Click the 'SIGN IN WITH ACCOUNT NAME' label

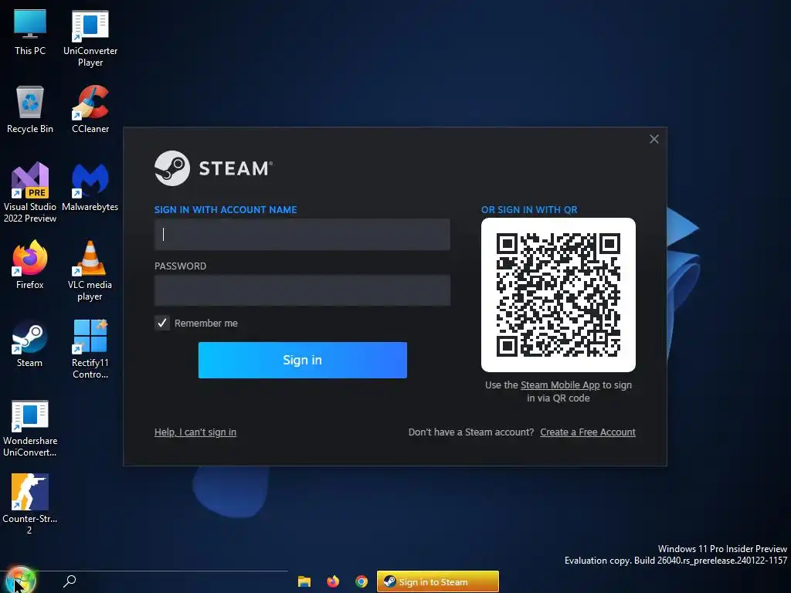tap(226, 210)
